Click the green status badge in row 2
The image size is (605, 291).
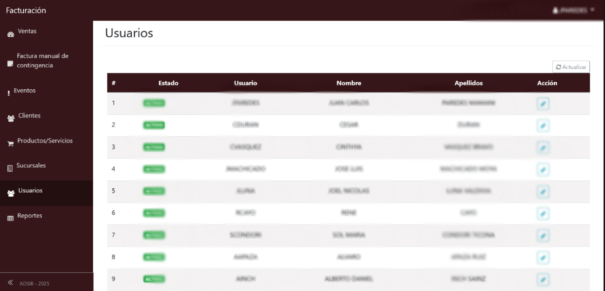coord(154,125)
